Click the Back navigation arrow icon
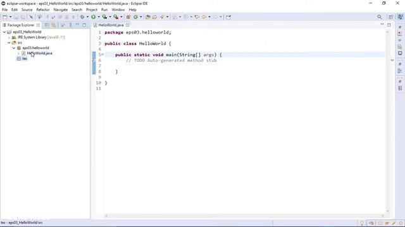Image resolution: width=405 pixels, height=227 pixels. point(204,17)
